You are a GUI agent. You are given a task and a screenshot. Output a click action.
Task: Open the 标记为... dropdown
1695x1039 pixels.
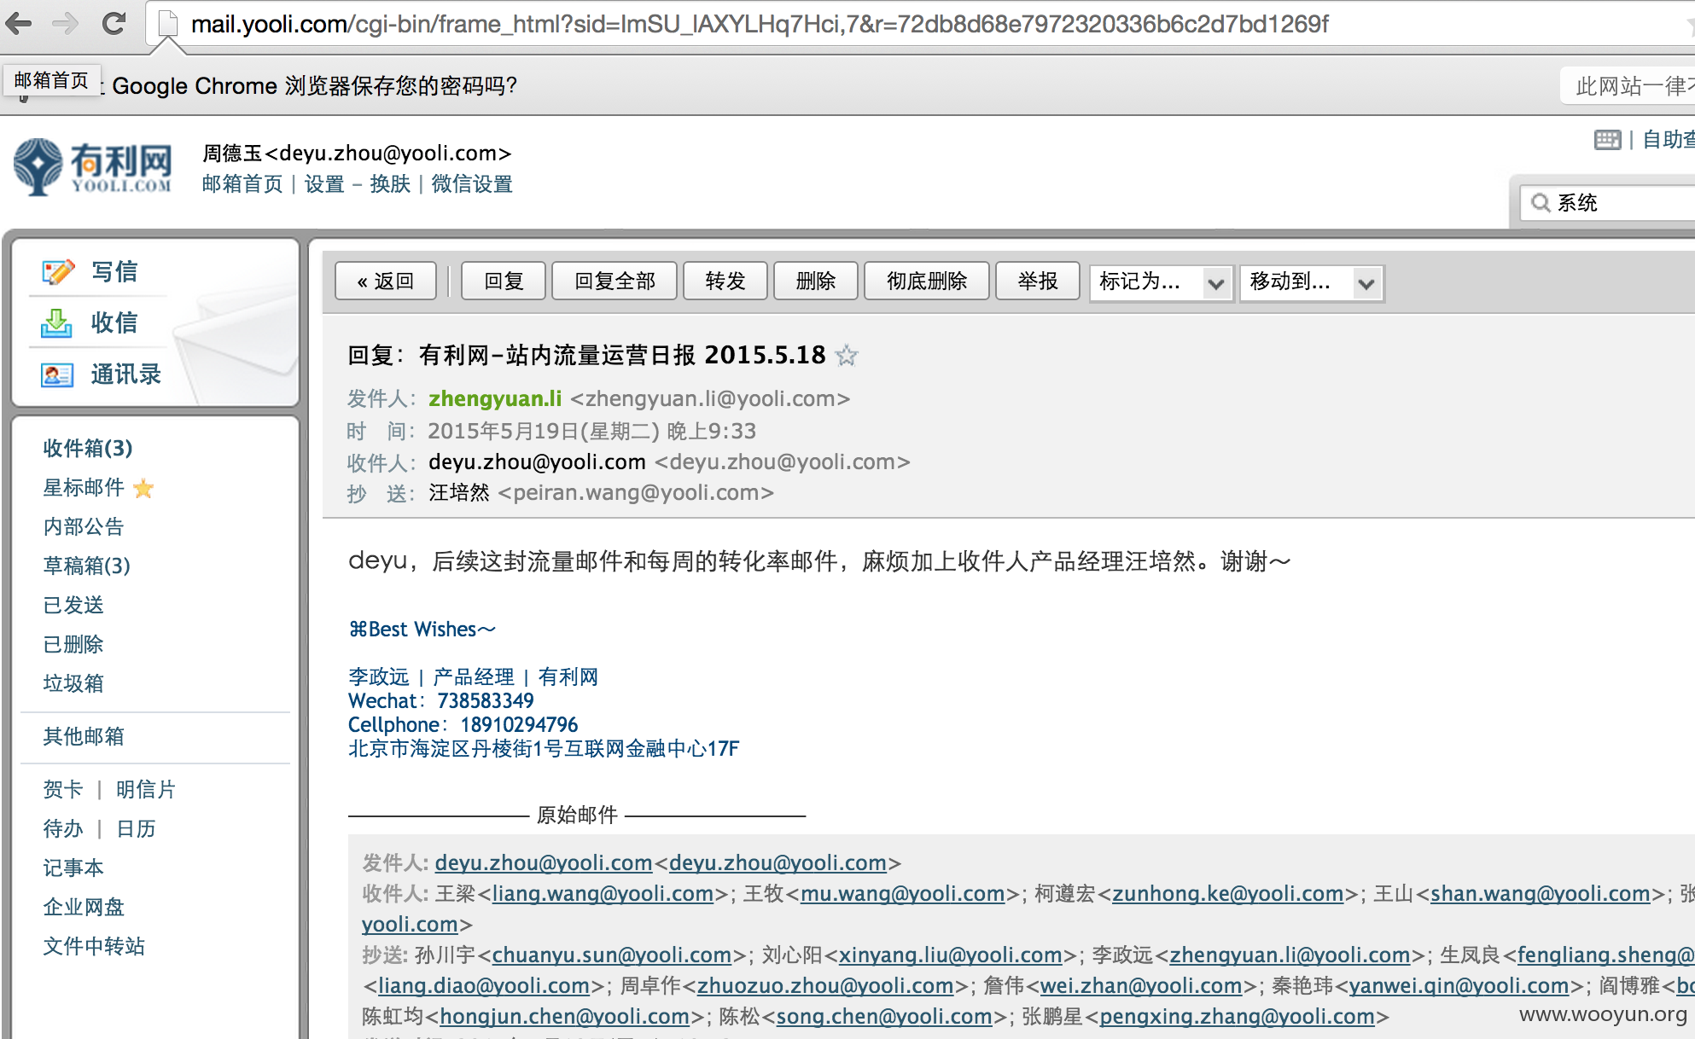click(1161, 282)
